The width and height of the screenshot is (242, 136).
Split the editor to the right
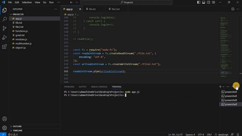tap(233, 9)
